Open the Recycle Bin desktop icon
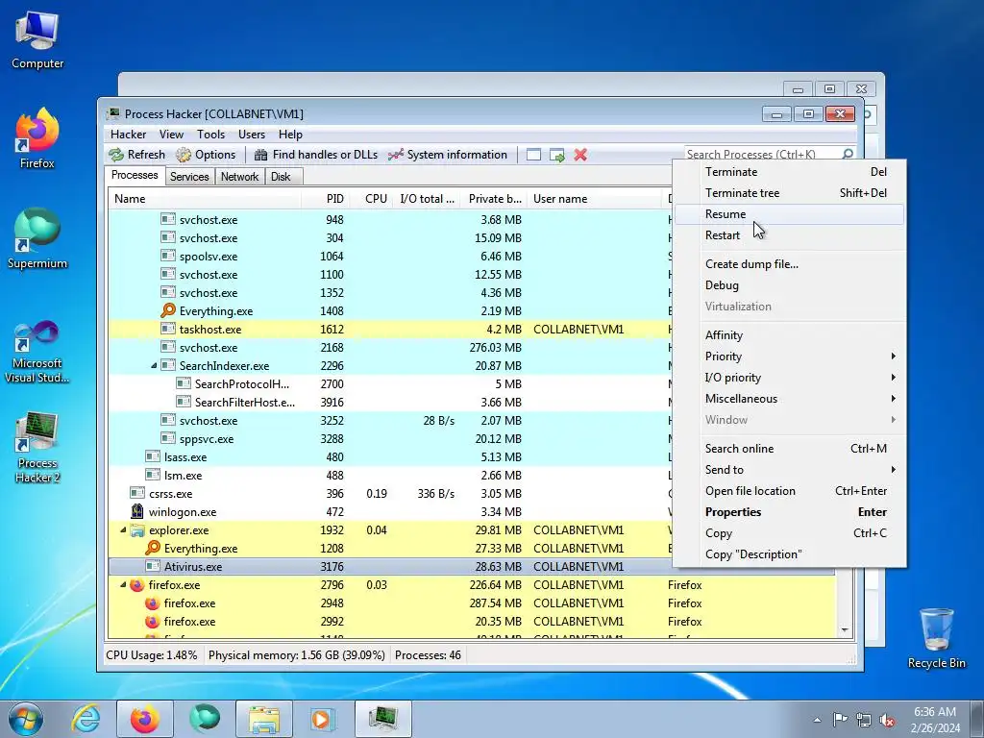This screenshot has width=984, height=738. (936, 638)
